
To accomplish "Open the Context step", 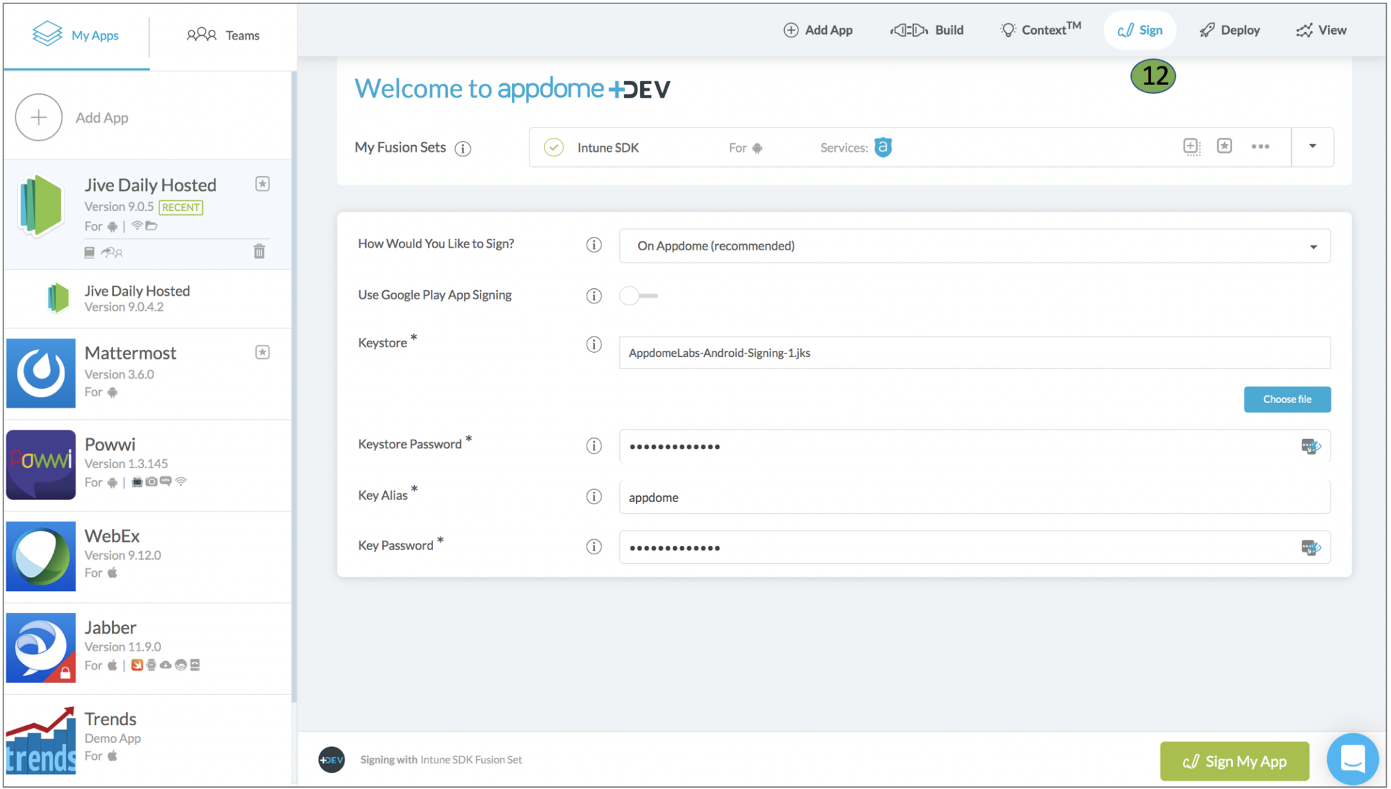I will (1040, 30).
